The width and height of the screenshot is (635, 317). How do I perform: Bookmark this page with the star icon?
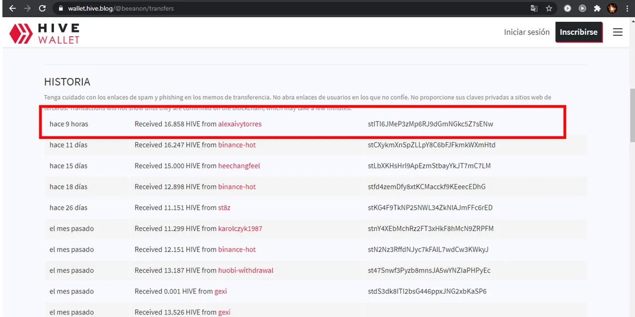pyautogui.click(x=549, y=8)
